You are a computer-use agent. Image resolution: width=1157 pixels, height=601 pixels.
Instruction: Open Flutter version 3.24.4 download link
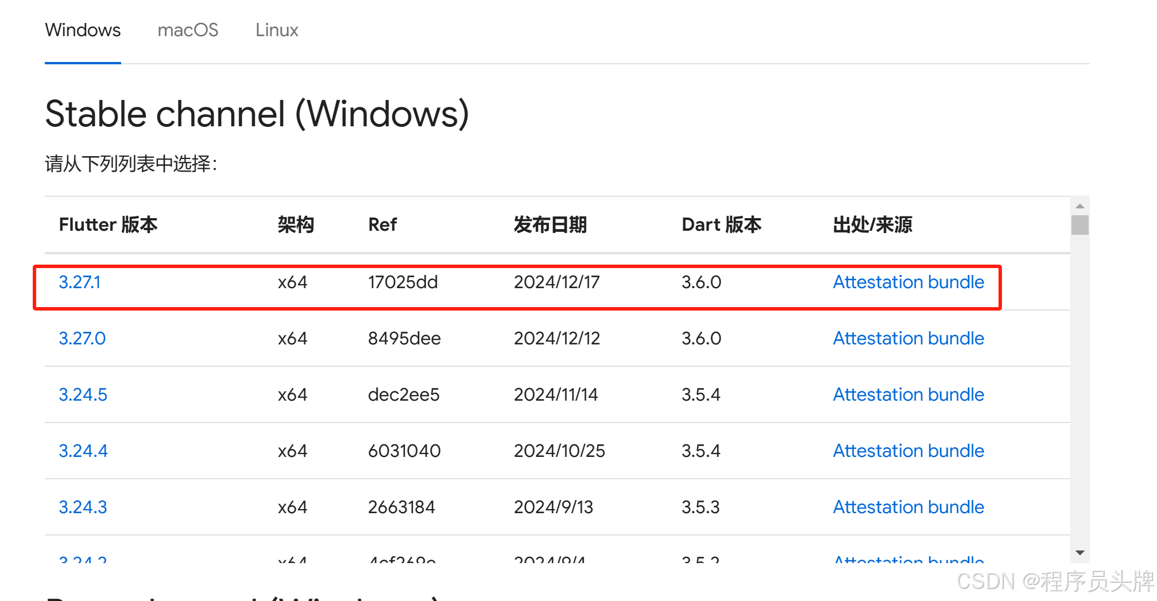coord(83,451)
